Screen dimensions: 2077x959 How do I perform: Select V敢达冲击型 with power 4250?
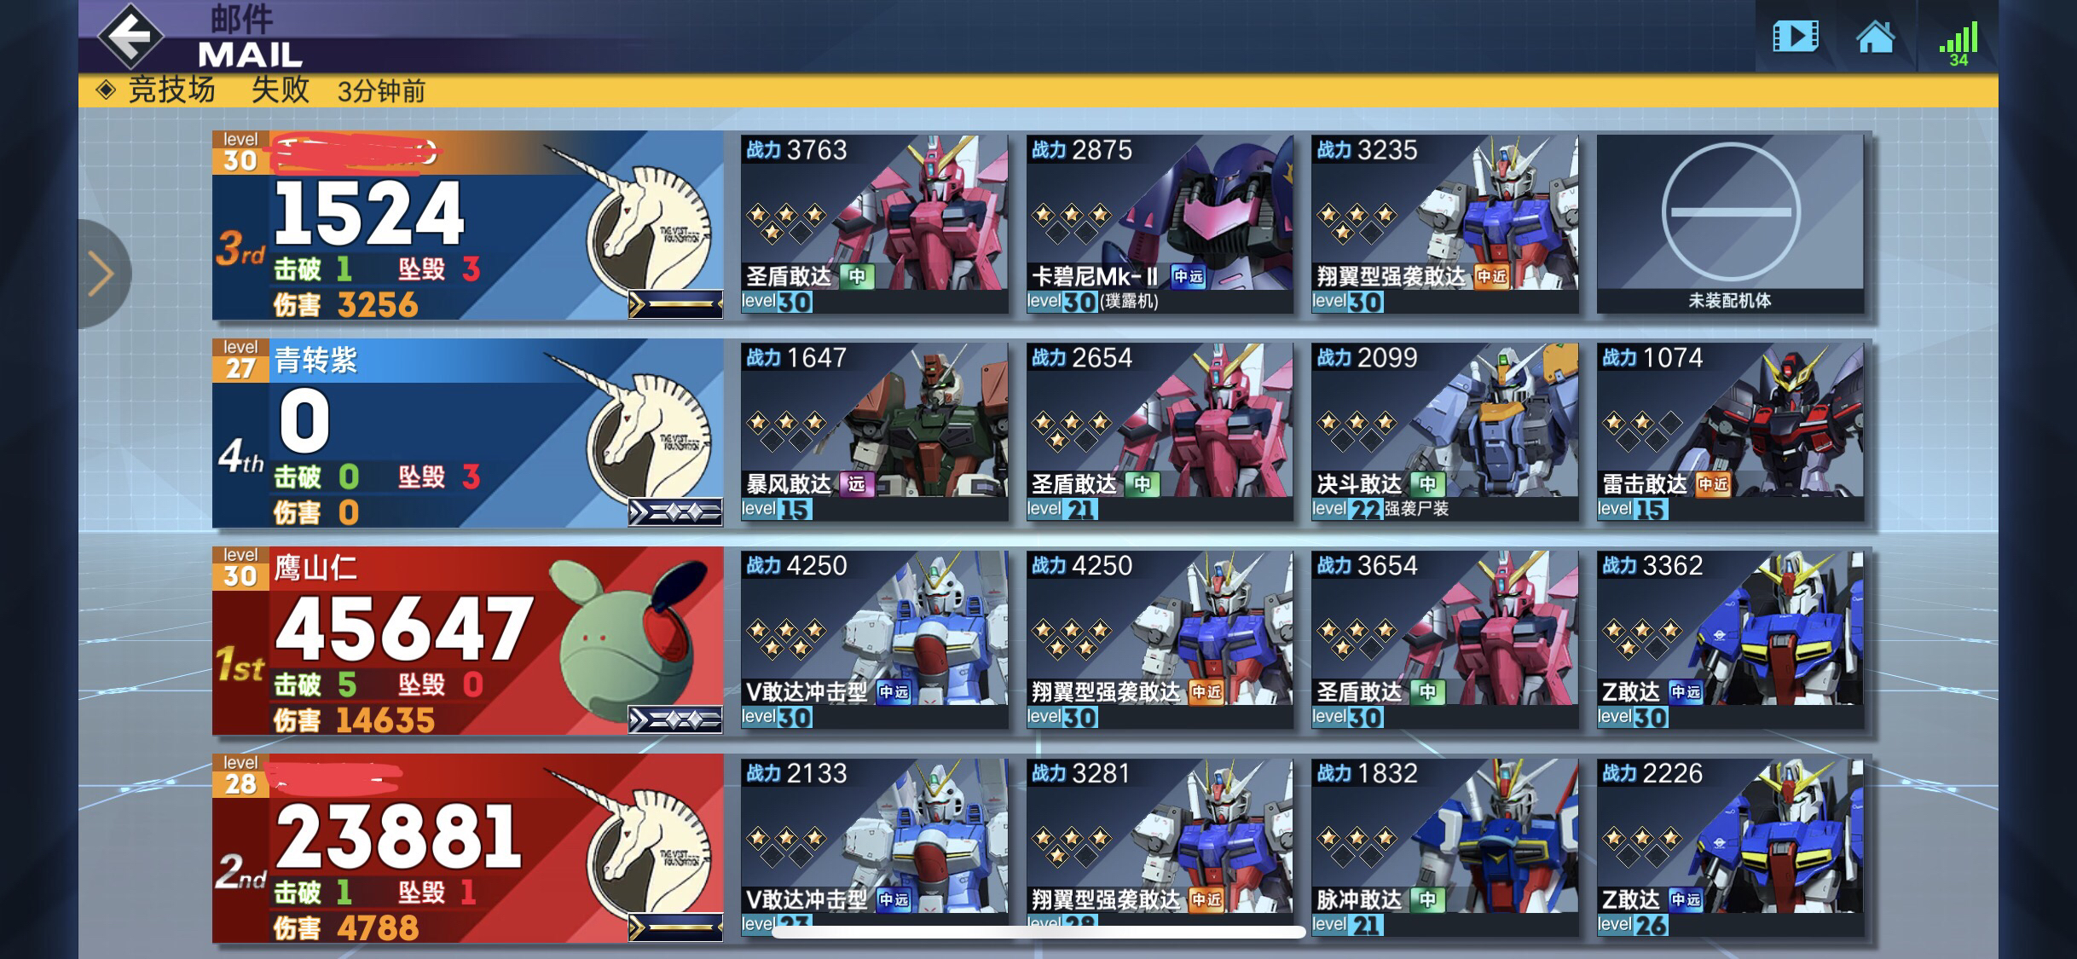[x=874, y=640]
